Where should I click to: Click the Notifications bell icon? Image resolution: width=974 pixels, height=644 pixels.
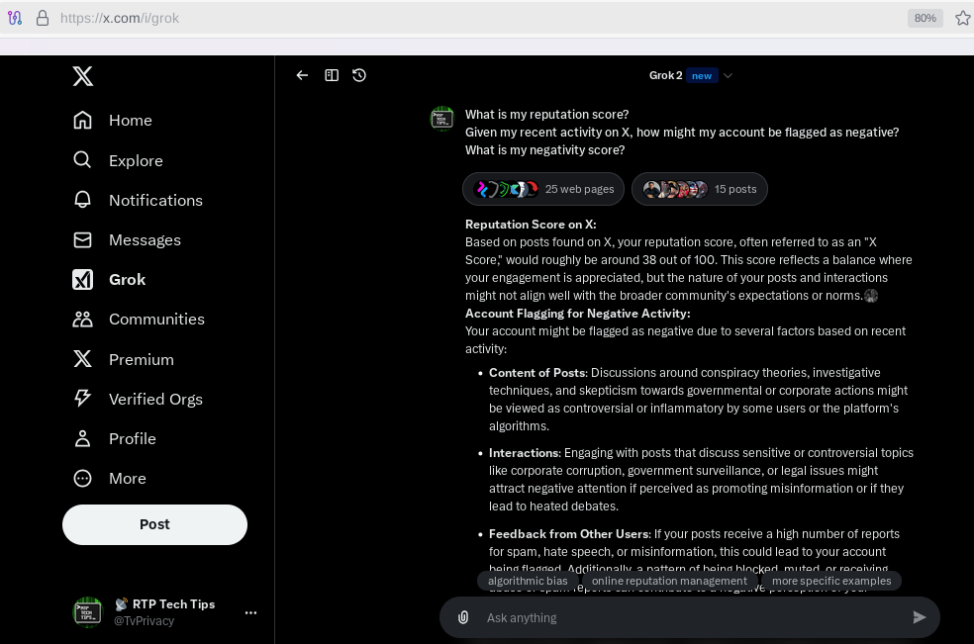pos(82,200)
